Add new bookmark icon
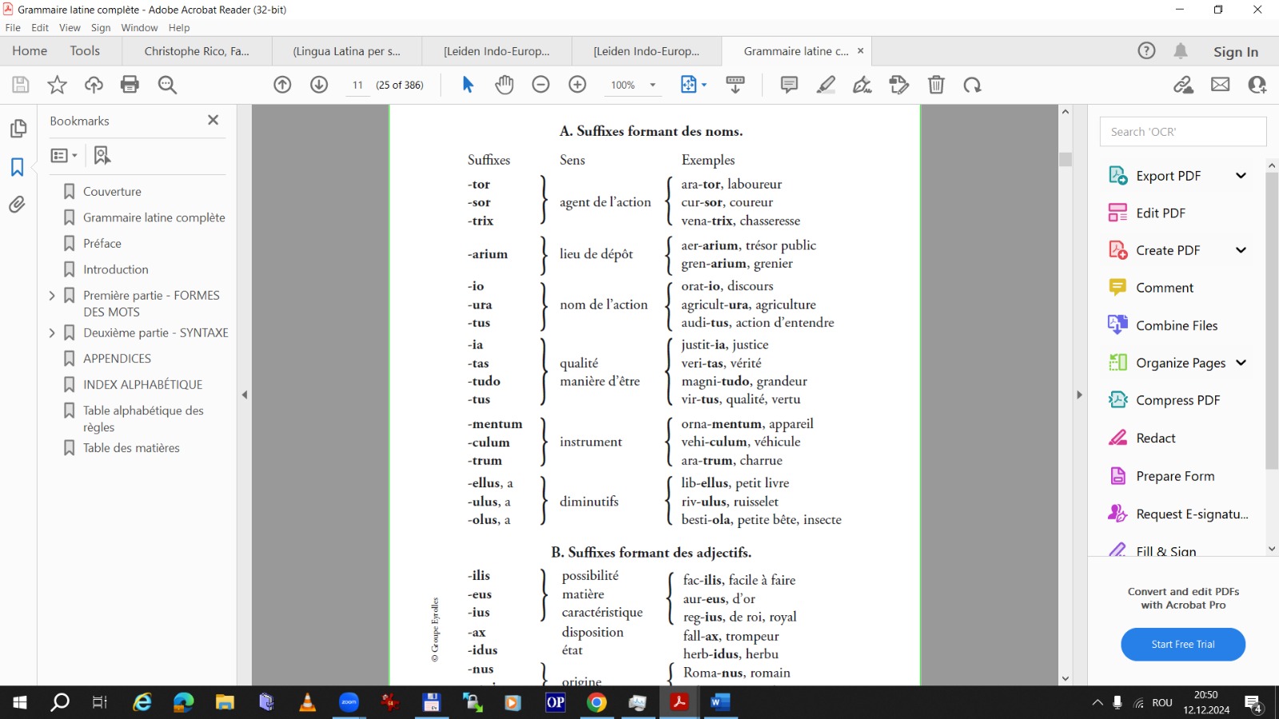 click(x=102, y=156)
